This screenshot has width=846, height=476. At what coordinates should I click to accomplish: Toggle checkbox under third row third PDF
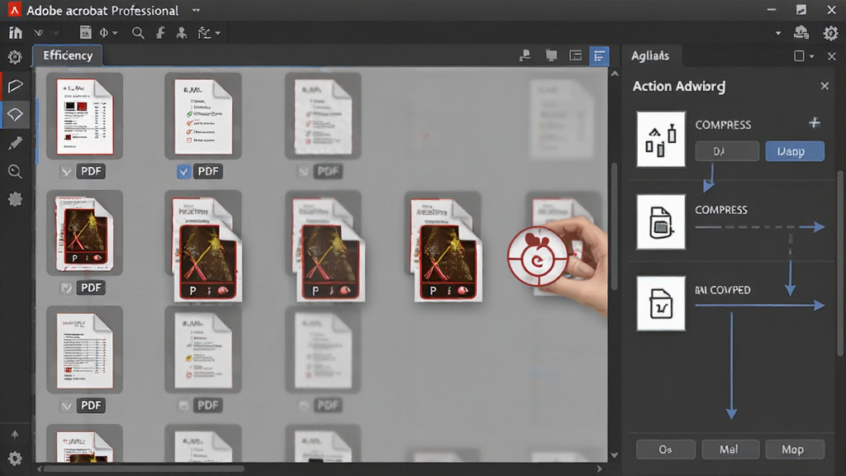point(304,405)
